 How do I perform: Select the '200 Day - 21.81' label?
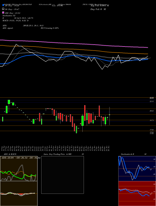tap(12, 13)
